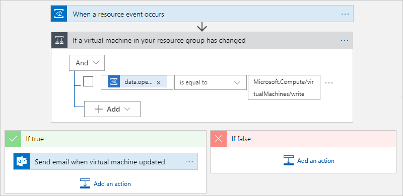The width and height of the screenshot is (403, 196).
Task: Expand the Add condition dropdown button
Action: pyautogui.click(x=112, y=109)
